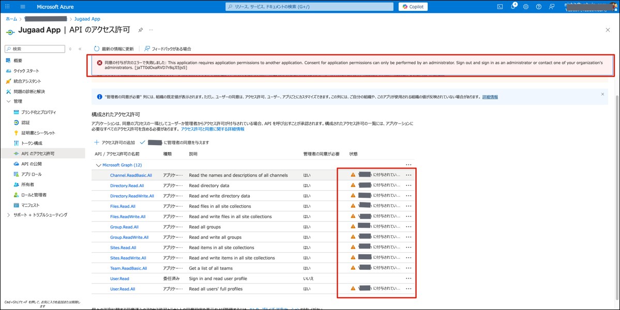Click アクセス許可の追加 to add a permission
The height and width of the screenshot is (310, 620).
(x=114, y=142)
